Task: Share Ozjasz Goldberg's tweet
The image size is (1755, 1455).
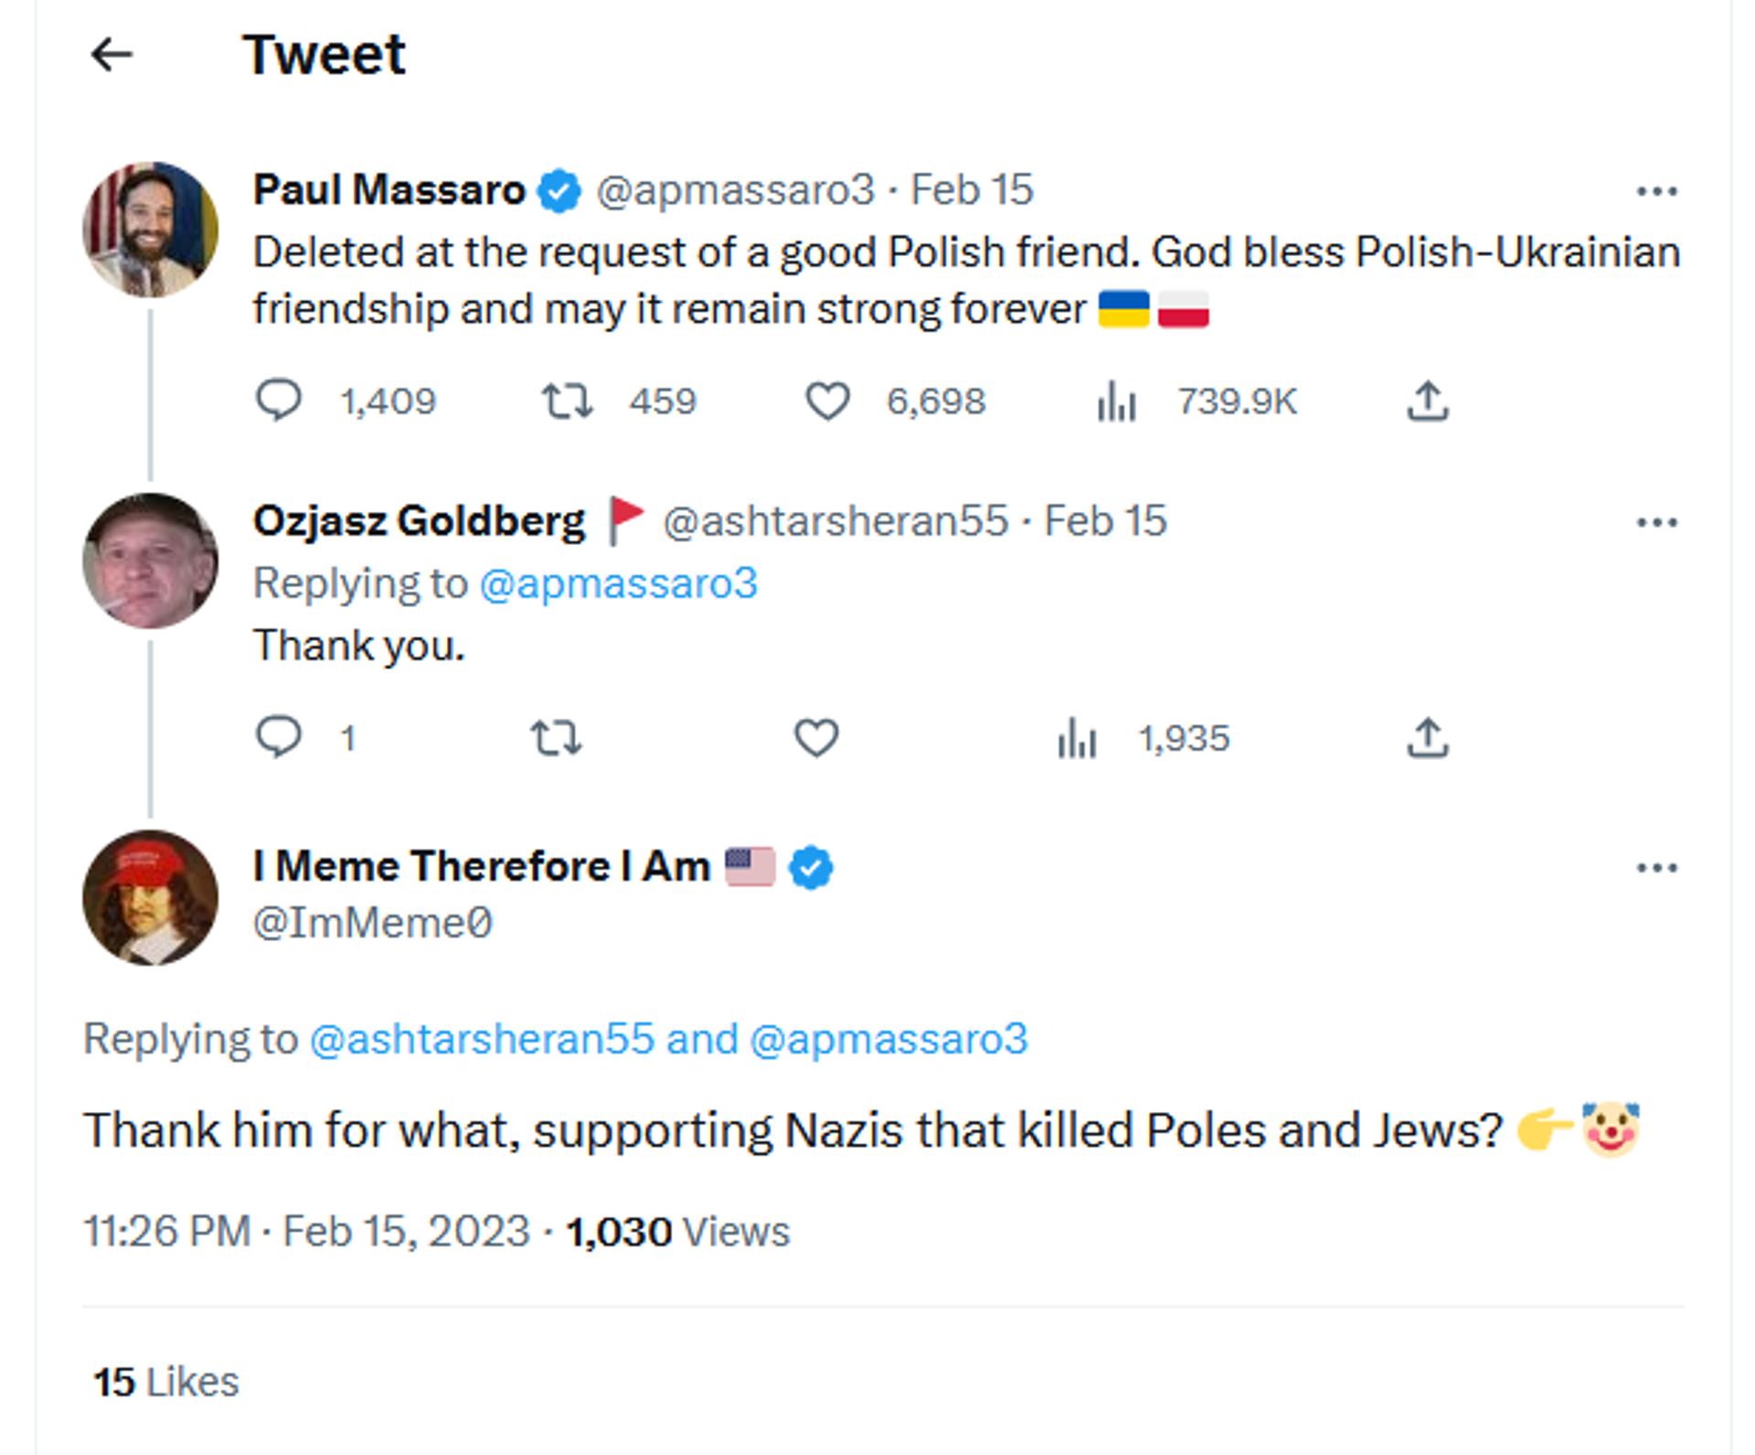Action: (x=1428, y=737)
